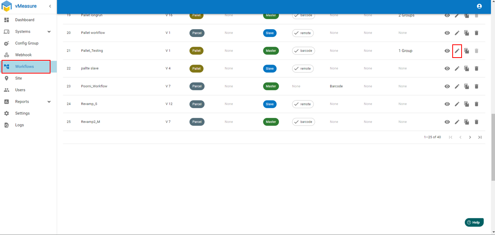Delete the Revamp2_M workflow
Image resolution: width=495 pixels, height=235 pixels.
[x=476, y=122]
